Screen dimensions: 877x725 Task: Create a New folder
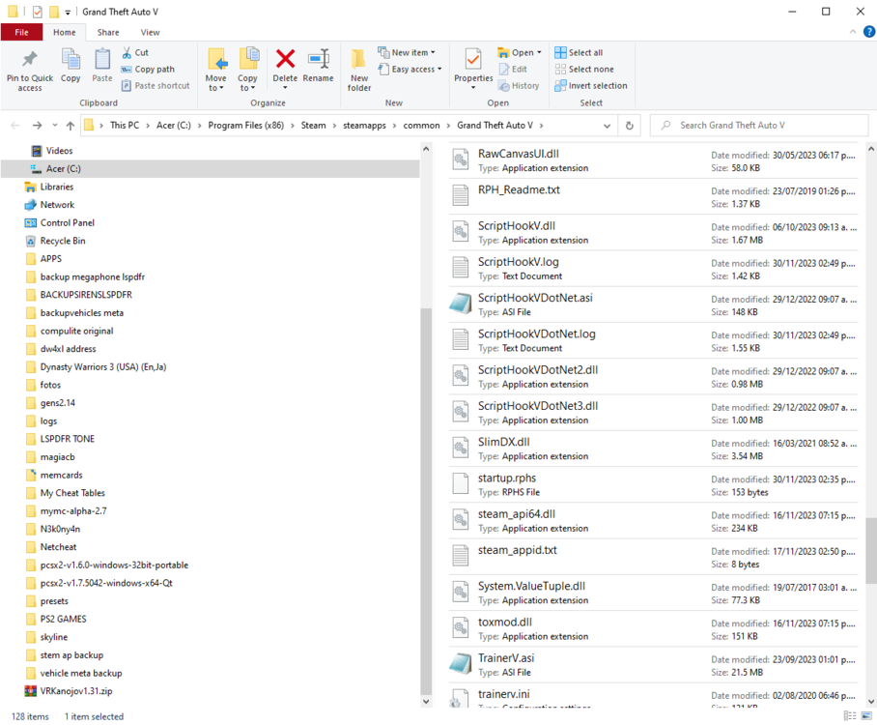pyautogui.click(x=358, y=68)
